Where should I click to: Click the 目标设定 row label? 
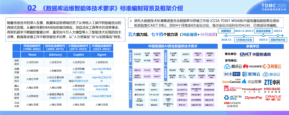[x=16, y=62]
